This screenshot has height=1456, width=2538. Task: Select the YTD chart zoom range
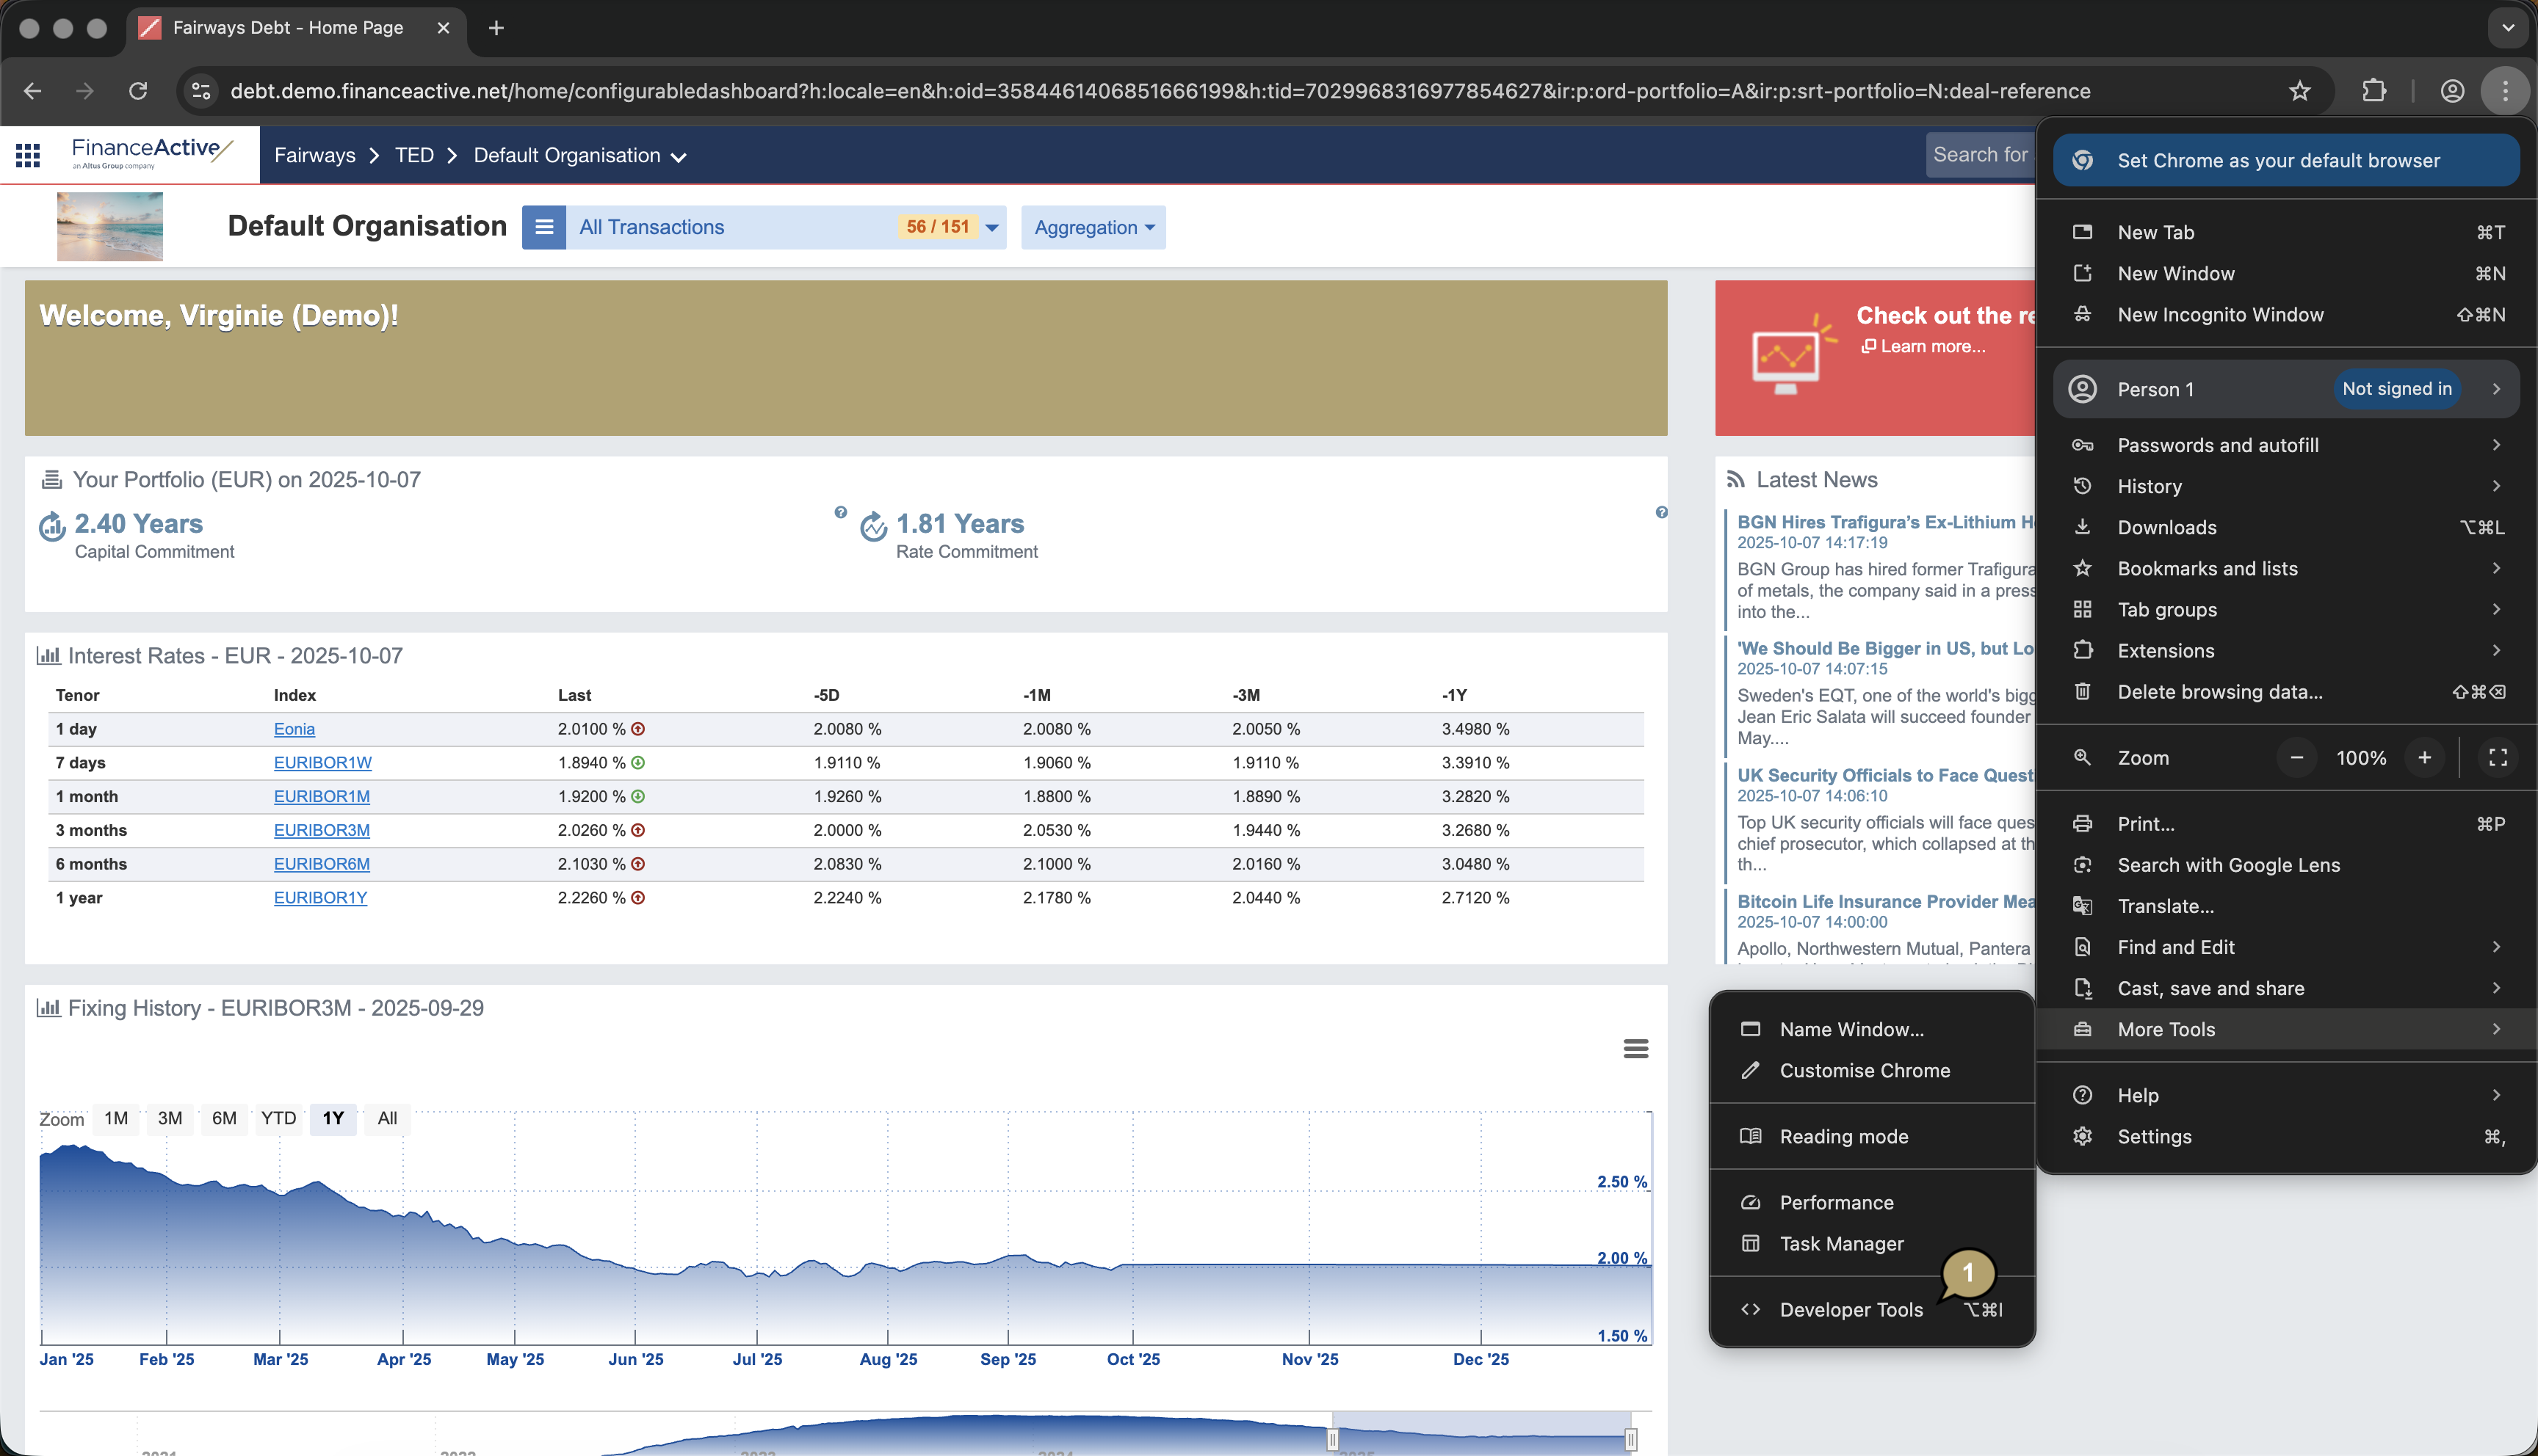pyautogui.click(x=278, y=1119)
